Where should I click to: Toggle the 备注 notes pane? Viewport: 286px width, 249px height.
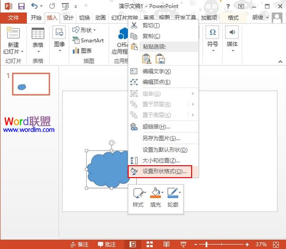pos(80,244)
